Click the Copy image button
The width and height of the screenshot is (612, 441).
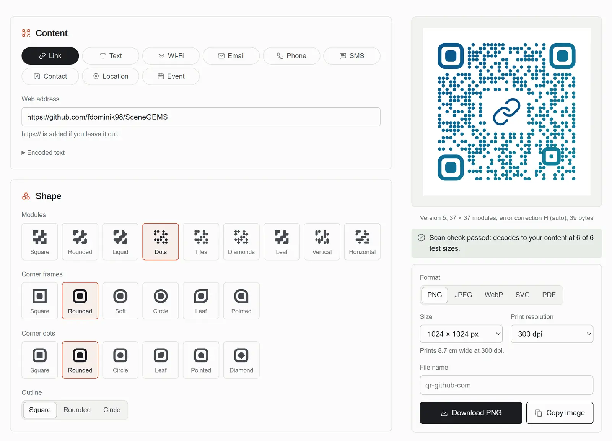[560, 413]
